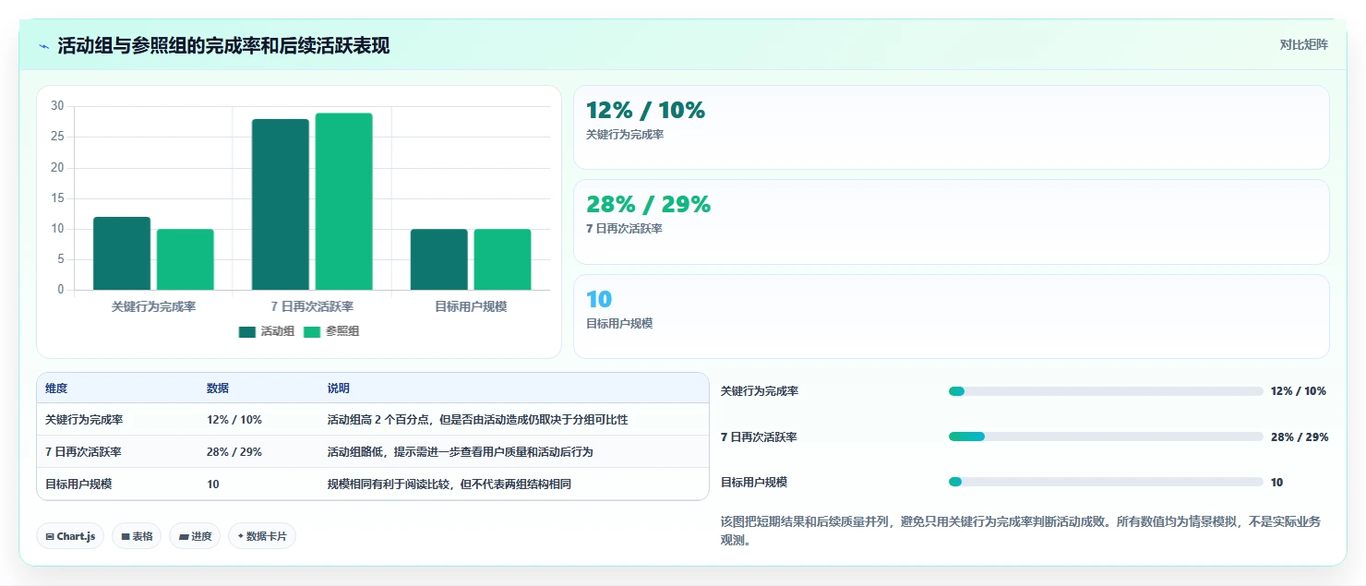The width and height of the screenshot is (1366, 586).
Task: Toggle the 参照组 legend item
Action: (331, 331)
